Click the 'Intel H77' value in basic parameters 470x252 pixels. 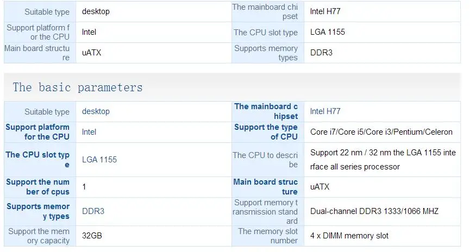[x=325, y=111]
